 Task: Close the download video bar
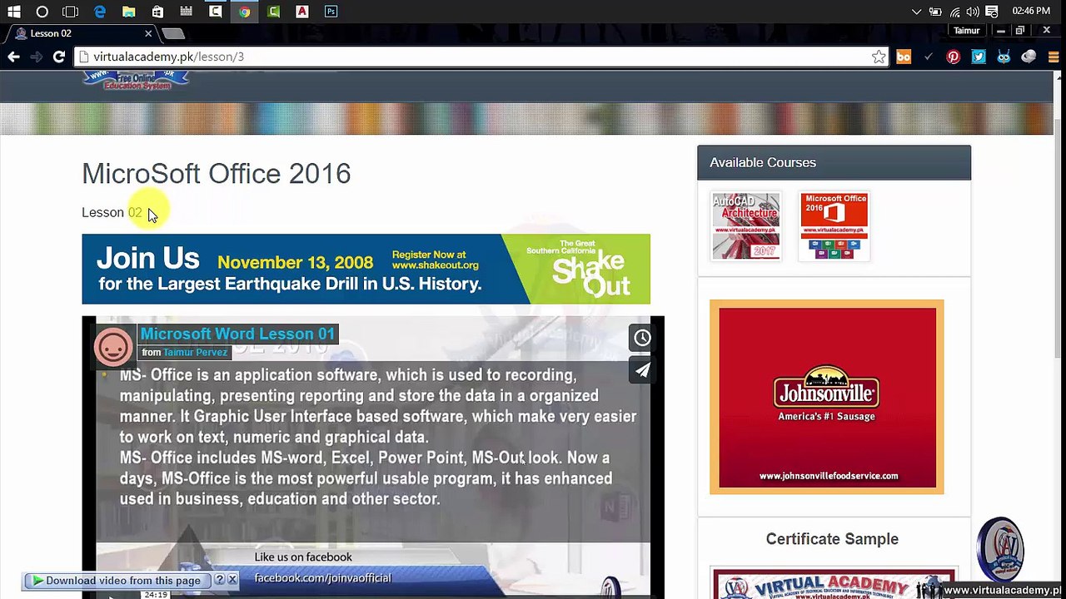coord(232,580)
